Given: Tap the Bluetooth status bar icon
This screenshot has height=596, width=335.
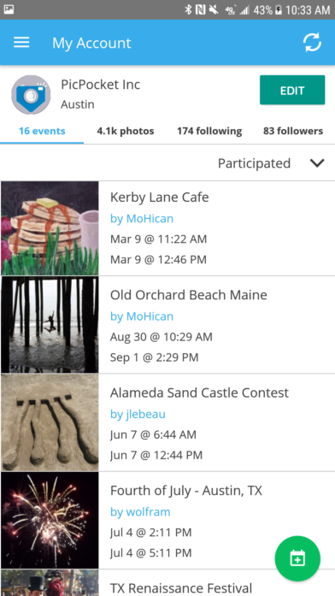Looking at the screenshot, I should pyautogui.click(x=188, y=10).
